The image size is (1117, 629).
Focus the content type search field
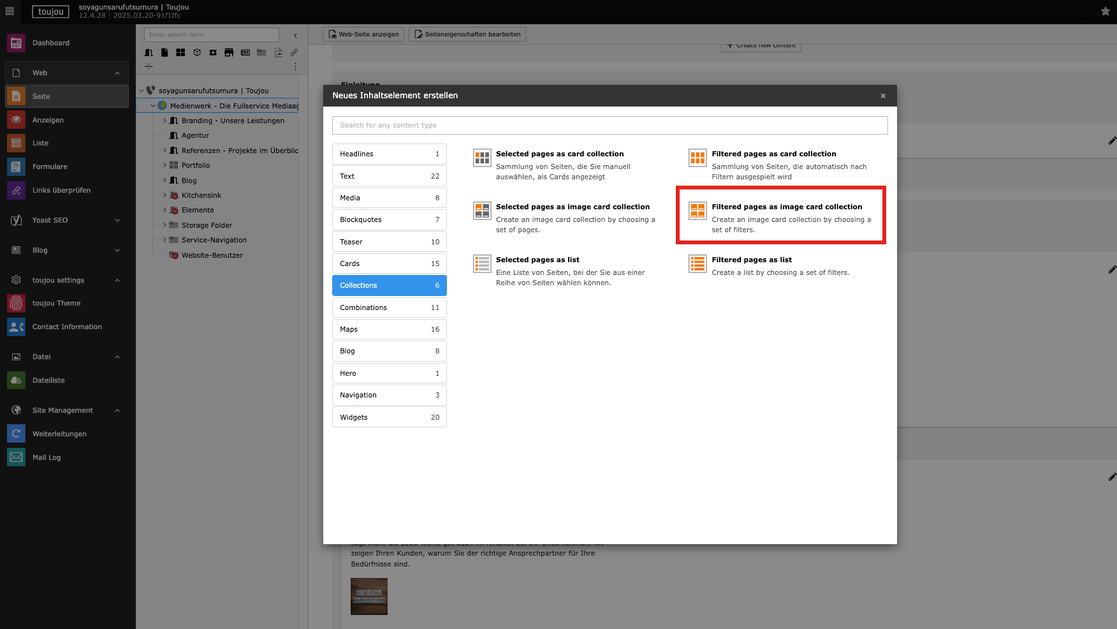coord(610,125)
